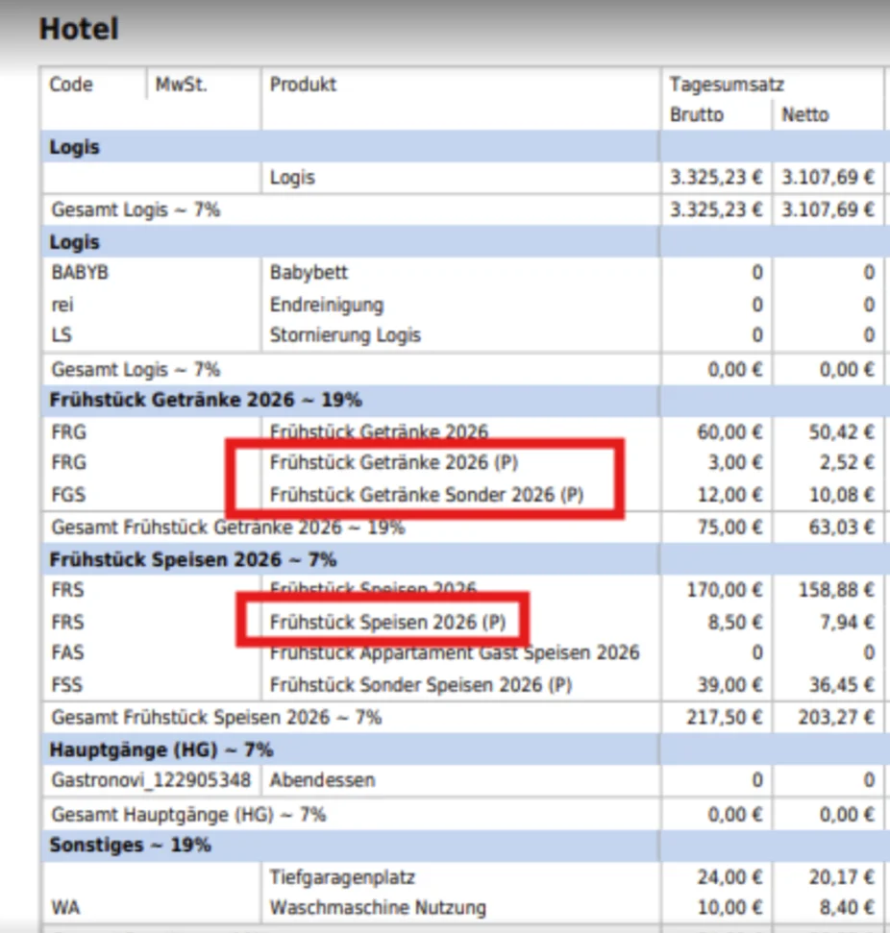Select the "FAS" code cell
The image size is (890, 933).
click(x=67, y=652)
